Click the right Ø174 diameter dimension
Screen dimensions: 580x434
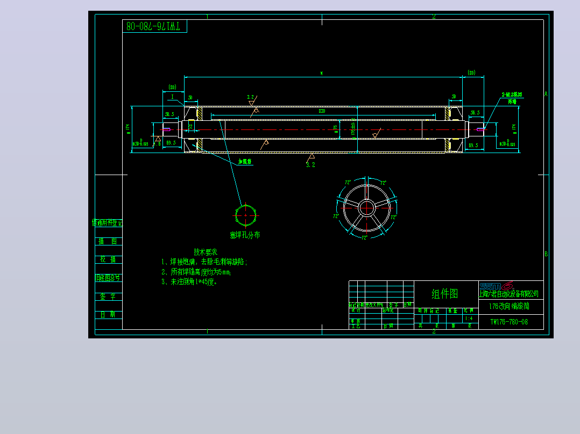[x=514, y=129]
